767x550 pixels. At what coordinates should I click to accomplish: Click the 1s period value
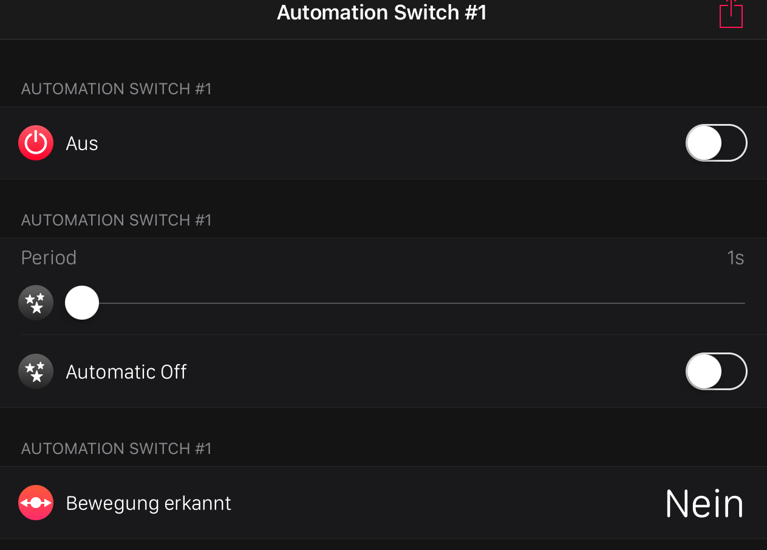tap(735, 258)
